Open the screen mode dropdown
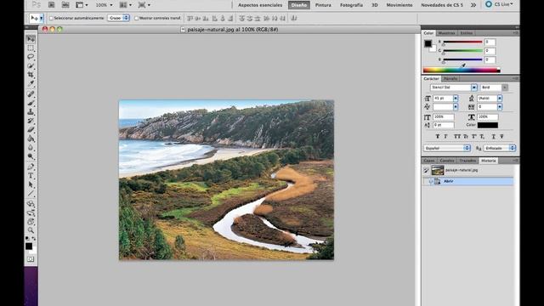 pyautogui.click(x=144, y=5)
